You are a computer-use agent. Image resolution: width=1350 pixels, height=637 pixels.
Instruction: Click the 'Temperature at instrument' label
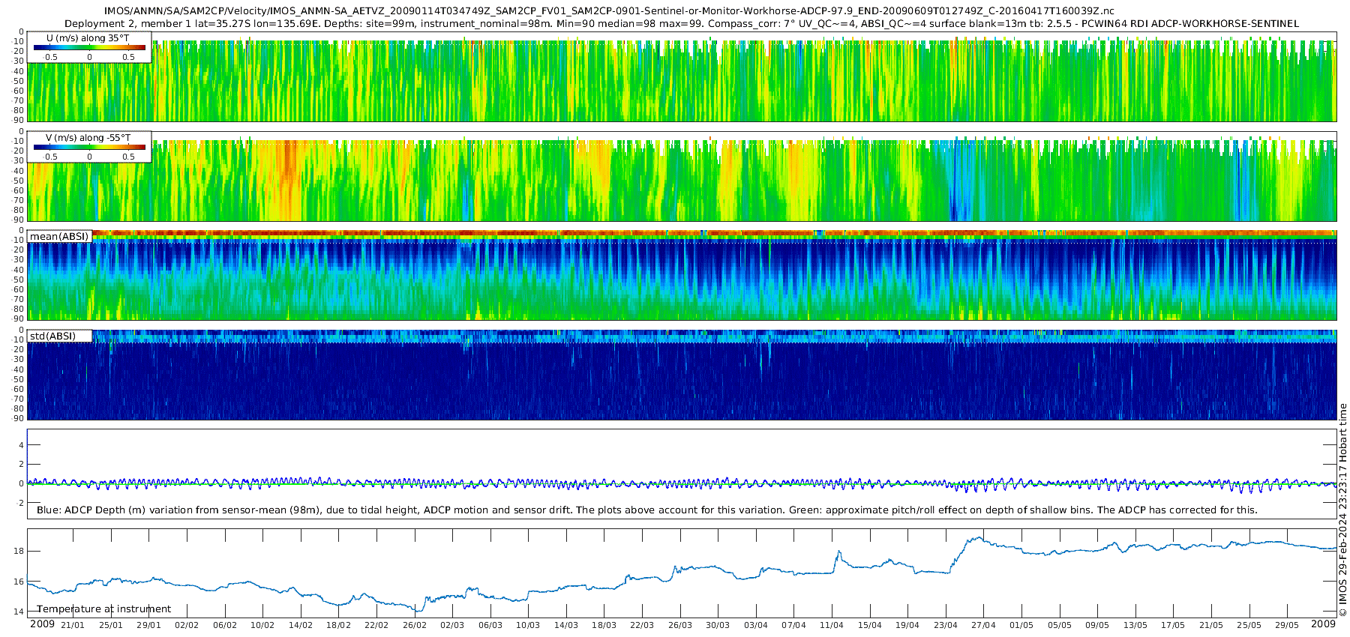click(104, 609)
